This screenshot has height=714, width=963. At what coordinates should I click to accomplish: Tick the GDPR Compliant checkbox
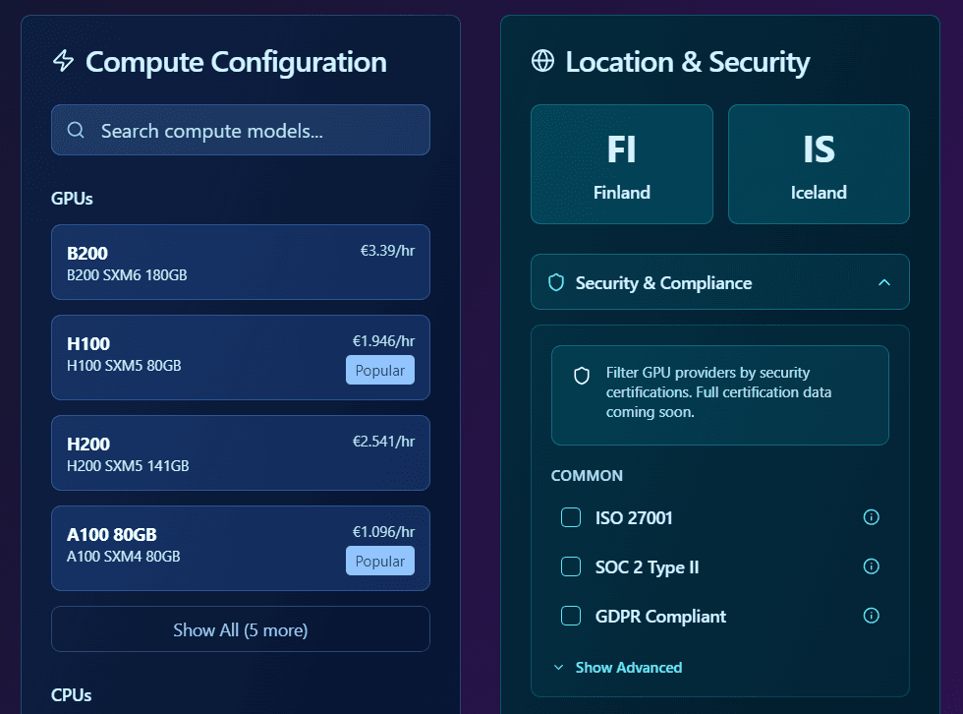pyautogui.click(x=571, y=617)
